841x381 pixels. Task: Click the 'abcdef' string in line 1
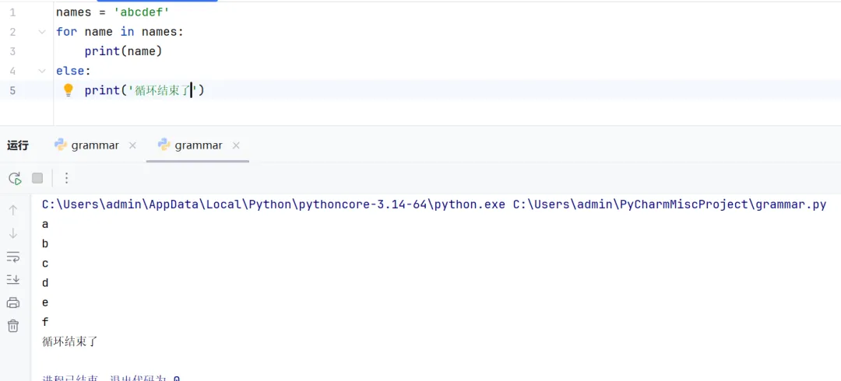click(142, 11)
